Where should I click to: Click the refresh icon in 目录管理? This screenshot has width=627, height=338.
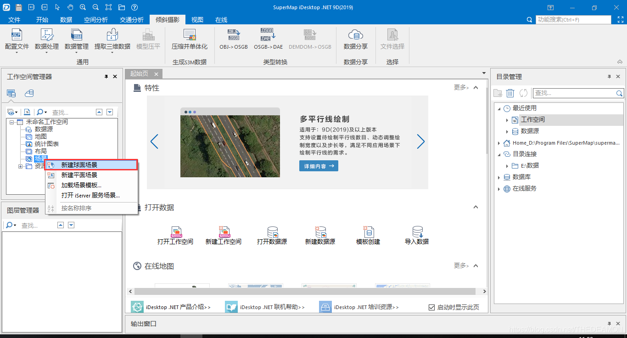point(523,93)
